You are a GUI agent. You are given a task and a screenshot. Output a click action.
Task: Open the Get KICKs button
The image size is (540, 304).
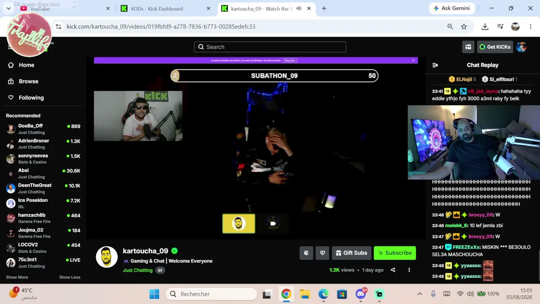tap(495, 47)
